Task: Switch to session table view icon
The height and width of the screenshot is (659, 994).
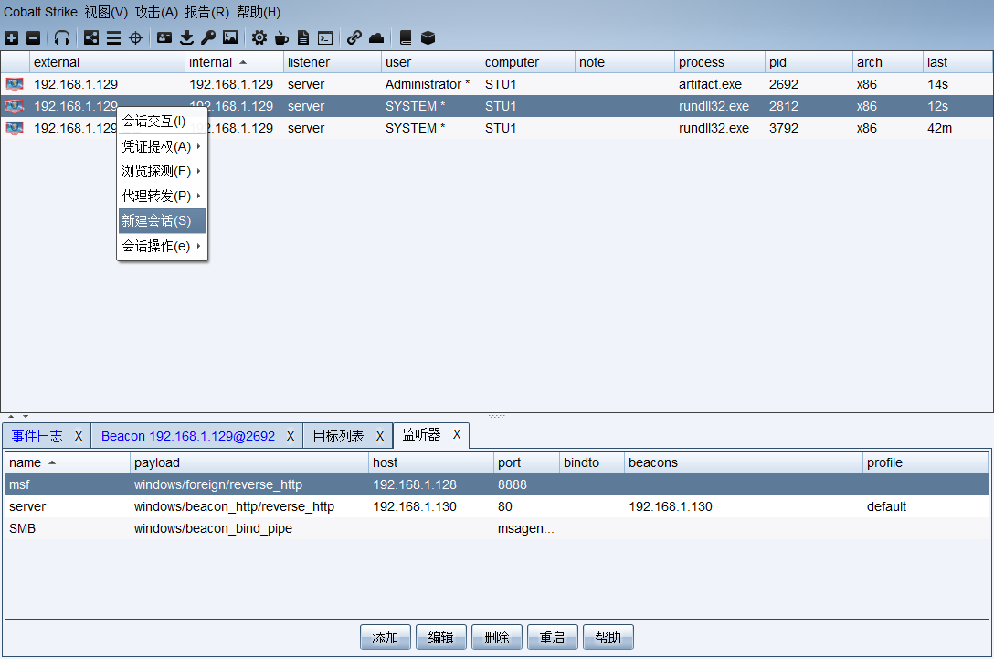Action: pyautogui.click(x=113, y=38)
